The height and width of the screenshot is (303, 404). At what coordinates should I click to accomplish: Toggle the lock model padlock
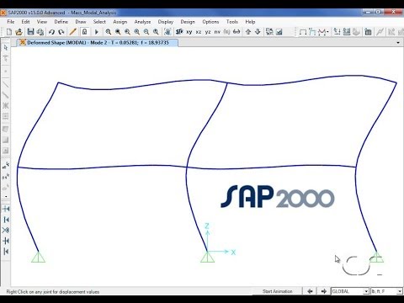click(x=84, y=32)
